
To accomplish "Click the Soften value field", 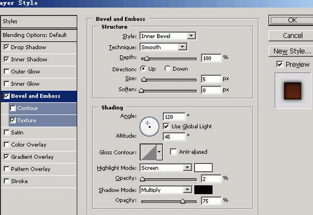I will point(211,90).
